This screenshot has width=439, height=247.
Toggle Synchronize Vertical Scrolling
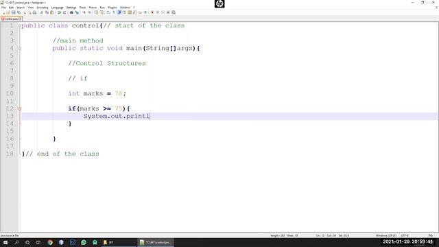(x=96, y=12)
